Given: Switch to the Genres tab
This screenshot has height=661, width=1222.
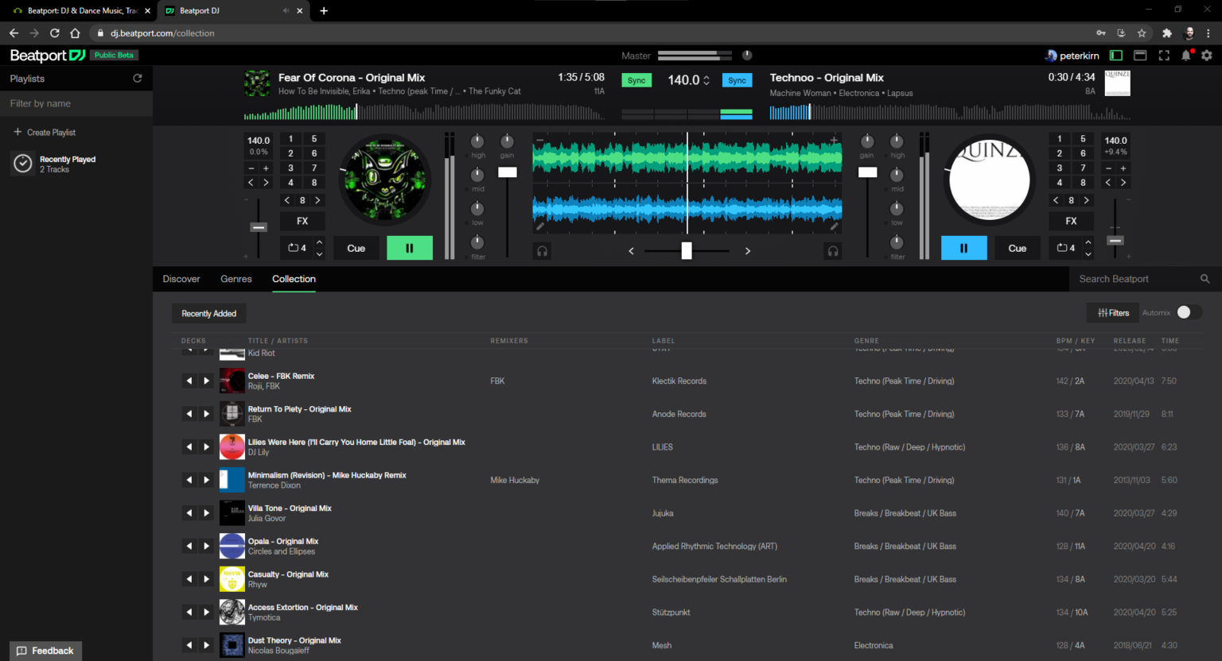Looking at the screenshot, I should pos(235,279).
